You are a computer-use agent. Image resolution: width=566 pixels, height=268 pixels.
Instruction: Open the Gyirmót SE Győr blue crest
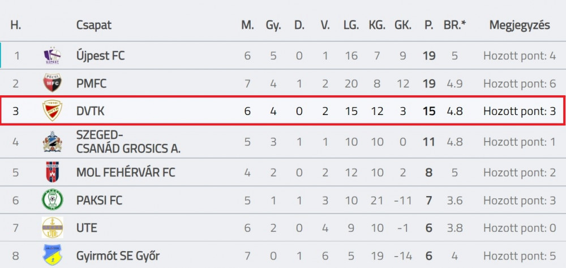[x=52, y=255]
